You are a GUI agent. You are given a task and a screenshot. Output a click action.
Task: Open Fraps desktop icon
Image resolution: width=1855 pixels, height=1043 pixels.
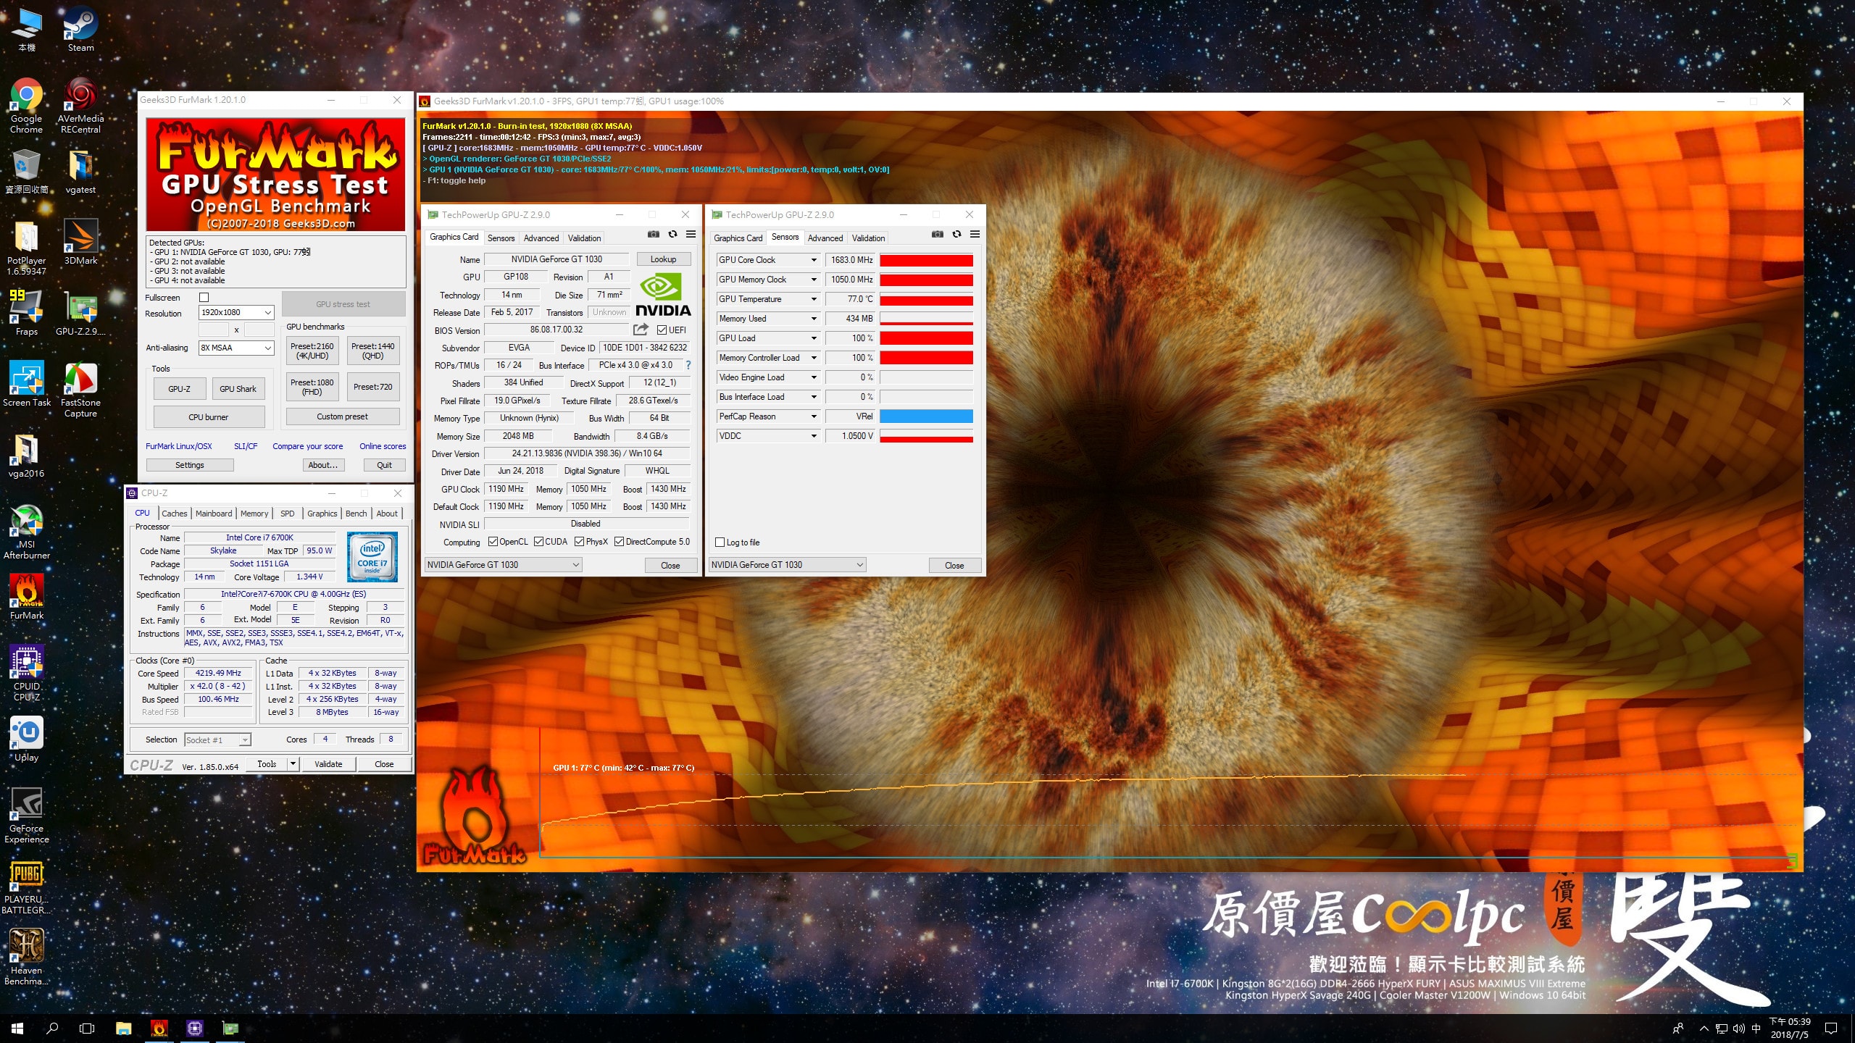26,314
